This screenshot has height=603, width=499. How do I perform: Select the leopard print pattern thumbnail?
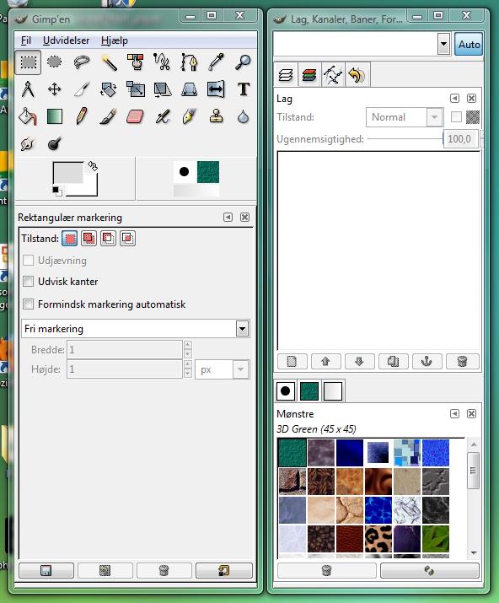click(378, 539)
